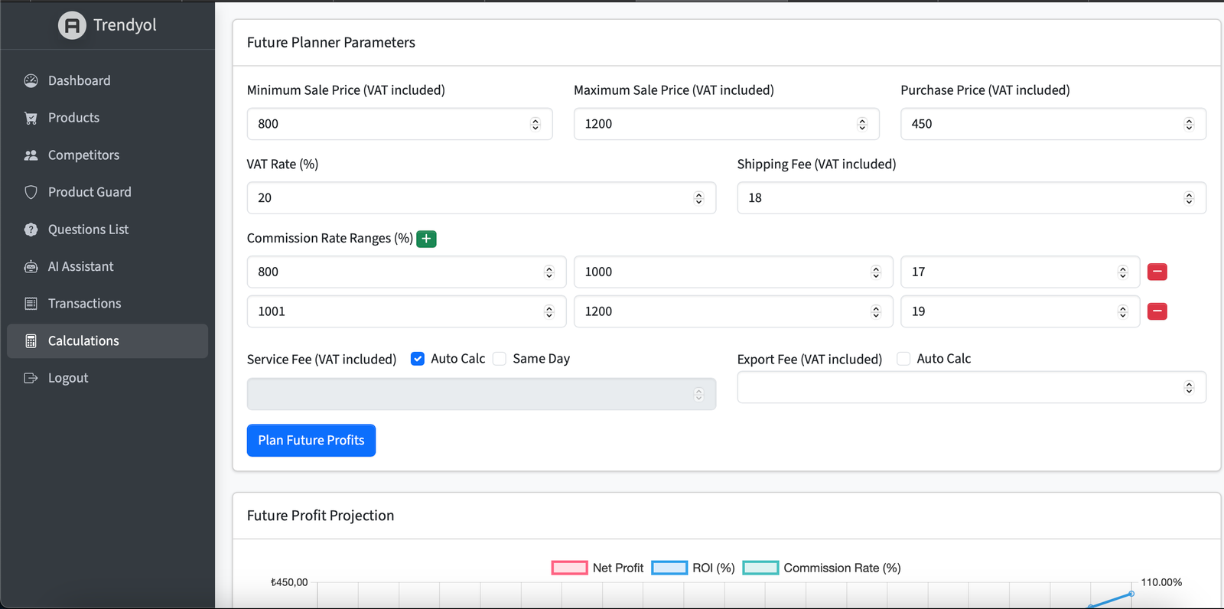Enable the Same Day checkbox
This screenshot has width=1224, height=609.
point(500,359)
